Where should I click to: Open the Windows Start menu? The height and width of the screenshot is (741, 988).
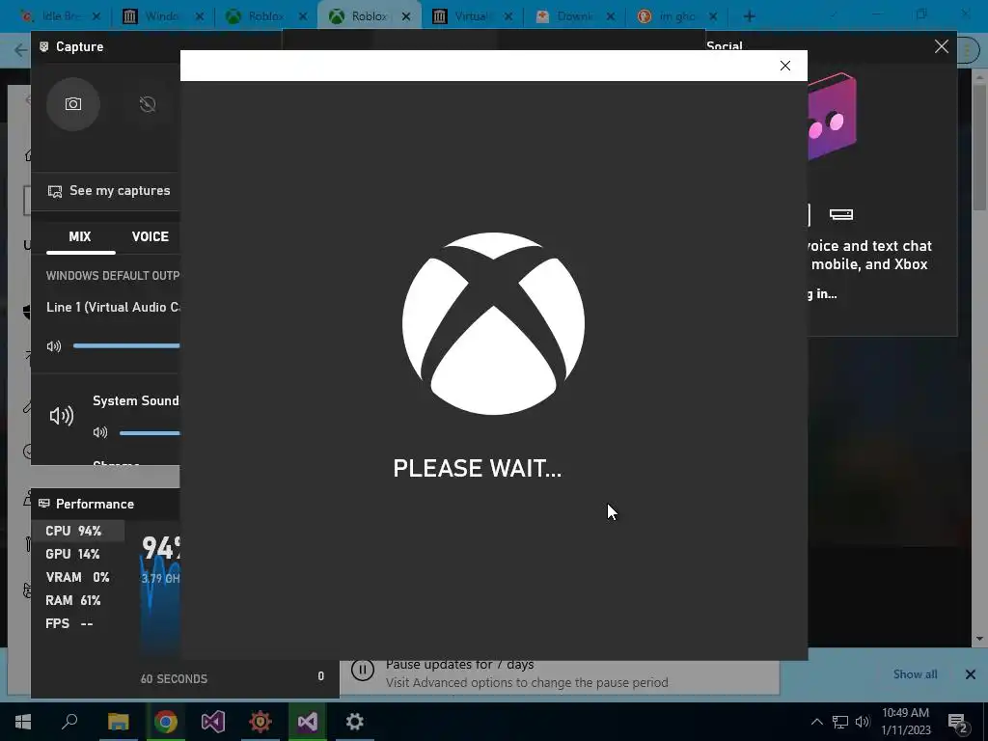(23, 722)
